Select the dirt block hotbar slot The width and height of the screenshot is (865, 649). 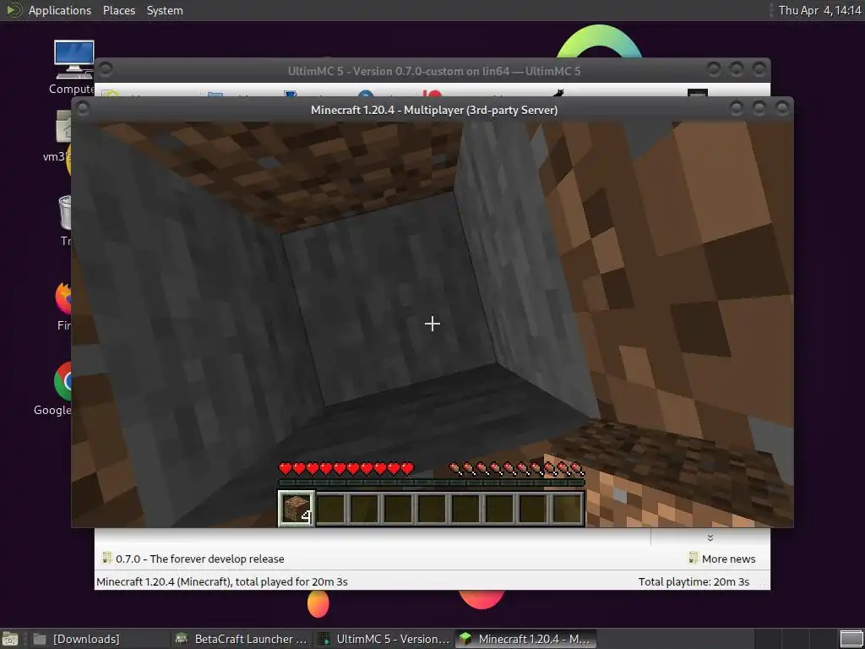pos(296,508)
